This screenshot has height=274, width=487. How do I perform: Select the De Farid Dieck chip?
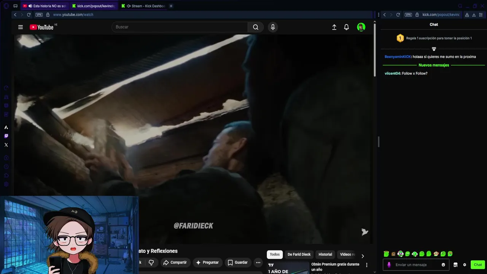[299, 255]
